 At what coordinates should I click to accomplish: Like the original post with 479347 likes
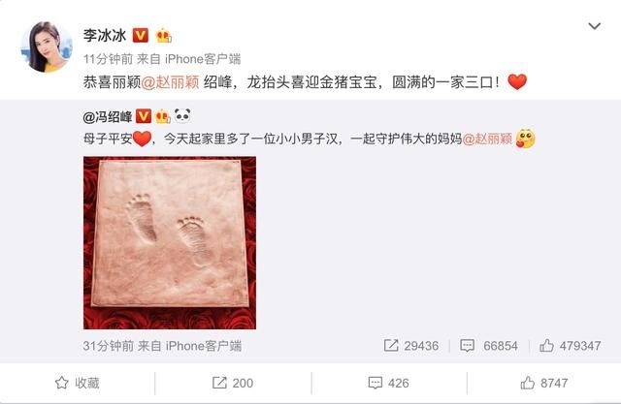coord(570,346)
